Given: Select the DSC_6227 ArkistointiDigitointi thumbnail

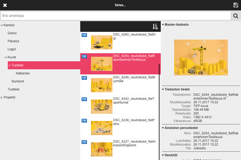Looking at the screenshot, I should (x=102, y=149).
